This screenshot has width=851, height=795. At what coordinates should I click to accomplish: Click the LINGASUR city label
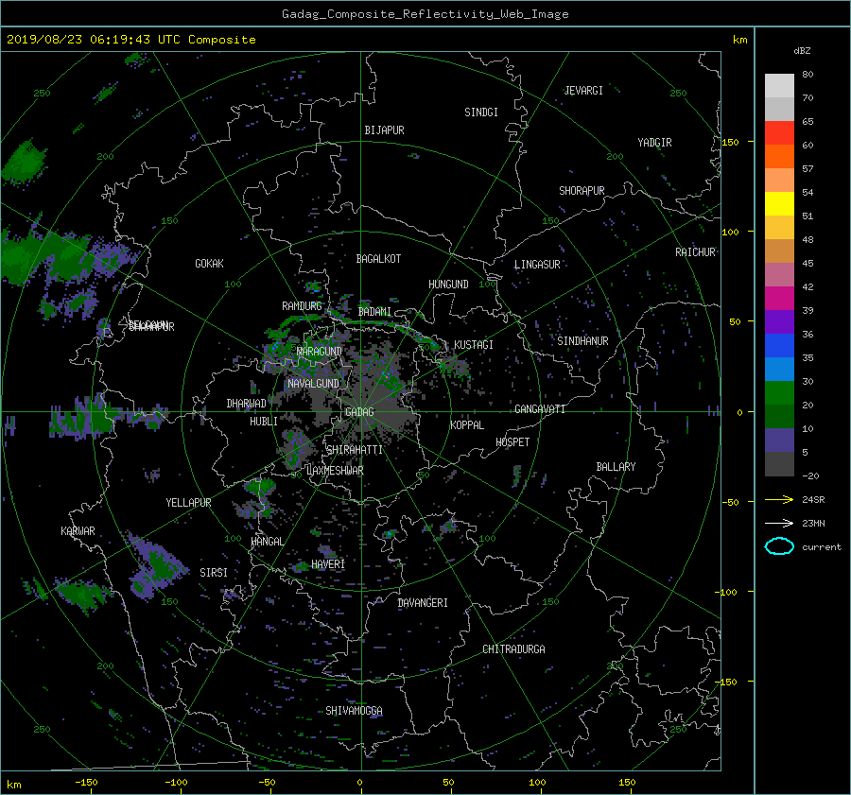[537, 265]
